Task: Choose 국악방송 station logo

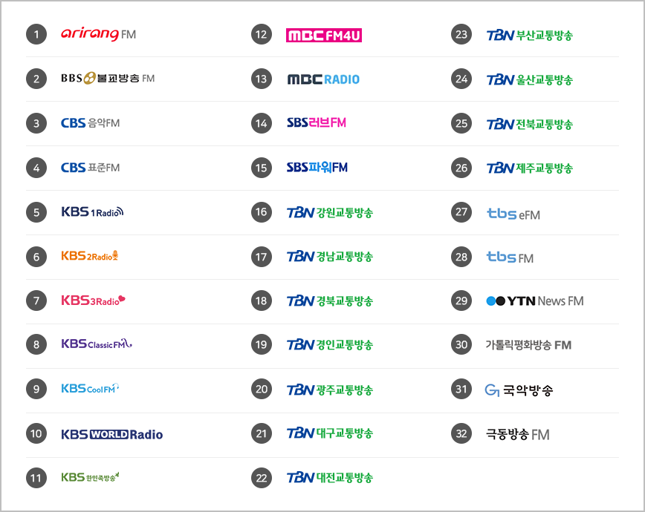Action: point(519,390)
